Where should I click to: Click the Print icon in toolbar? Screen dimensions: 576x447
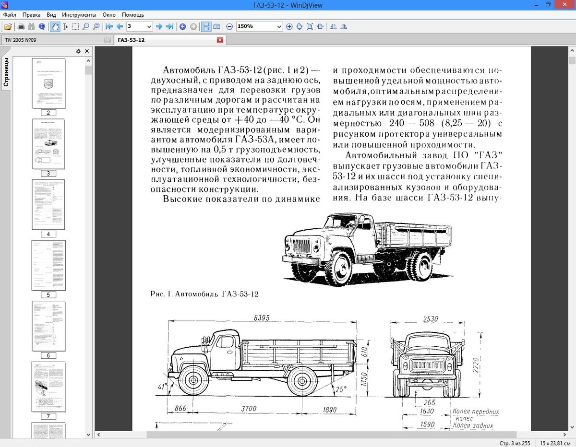point(21,27)
